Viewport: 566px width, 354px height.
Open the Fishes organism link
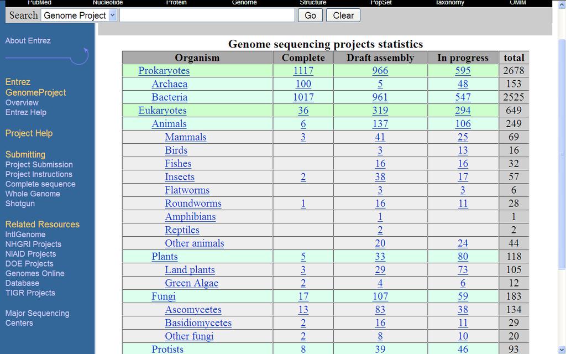click(178, 164)
